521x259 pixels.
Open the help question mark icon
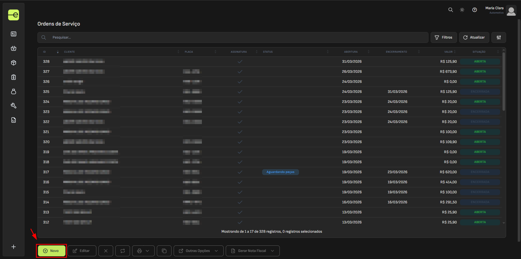[474, 10]
